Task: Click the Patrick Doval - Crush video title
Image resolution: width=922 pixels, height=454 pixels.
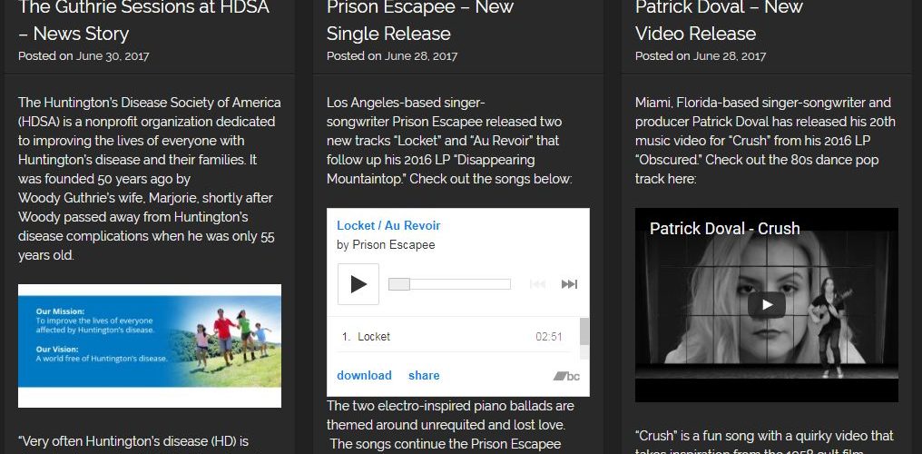Action: click(x=724, y=228)
